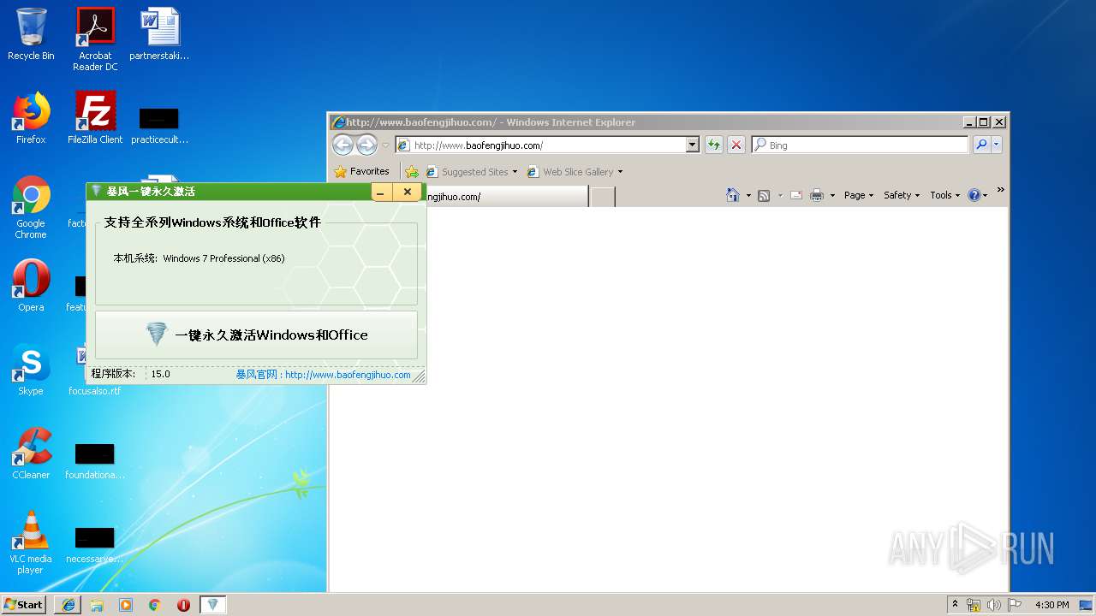Select the Opera desktop shortcut
Screen dimensions: 1096x616
click(31, 286)
